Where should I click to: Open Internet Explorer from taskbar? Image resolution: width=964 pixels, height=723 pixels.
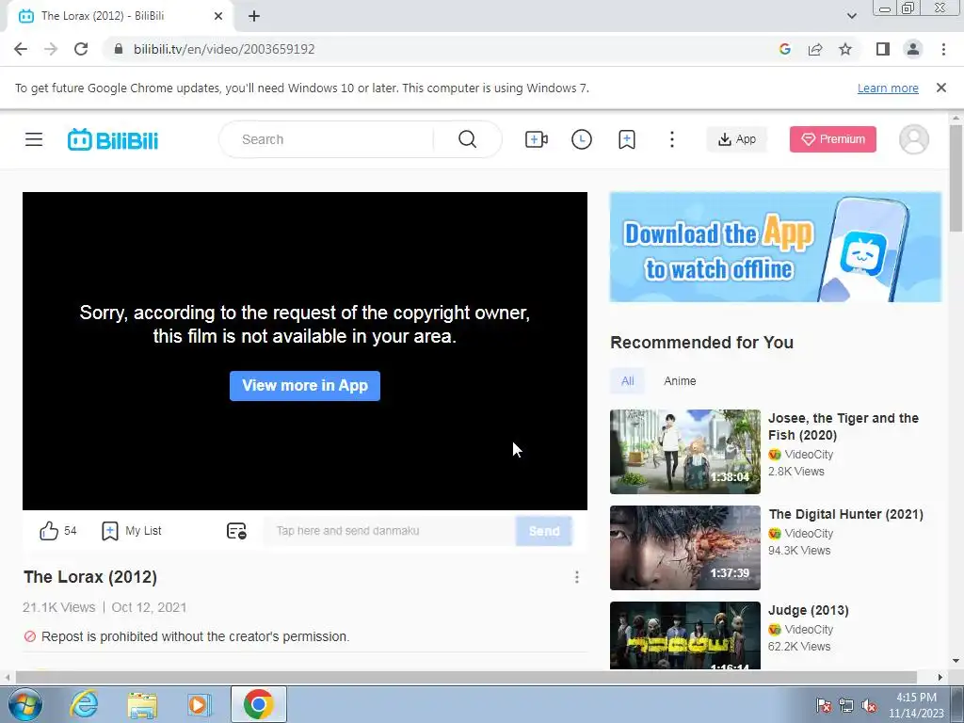pyautogui.click(x=84, y=704)
